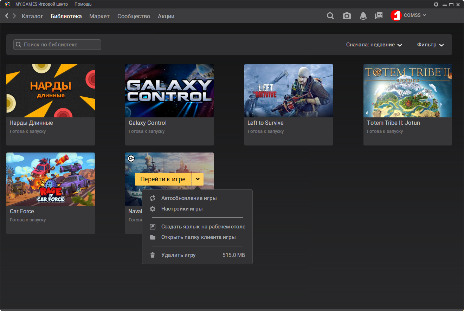Viewport: 464px width, 311px height.
Task: Open the 'Сначала: недавние' sort dropdown
Action: (x=374, y=45)
